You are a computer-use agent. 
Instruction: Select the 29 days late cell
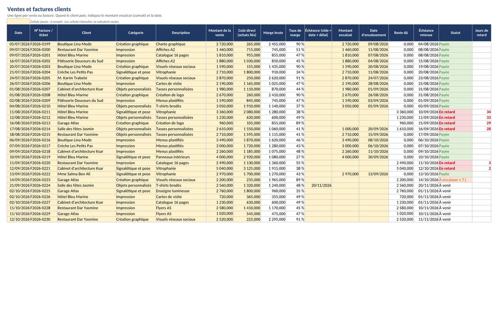coord(481,123)
